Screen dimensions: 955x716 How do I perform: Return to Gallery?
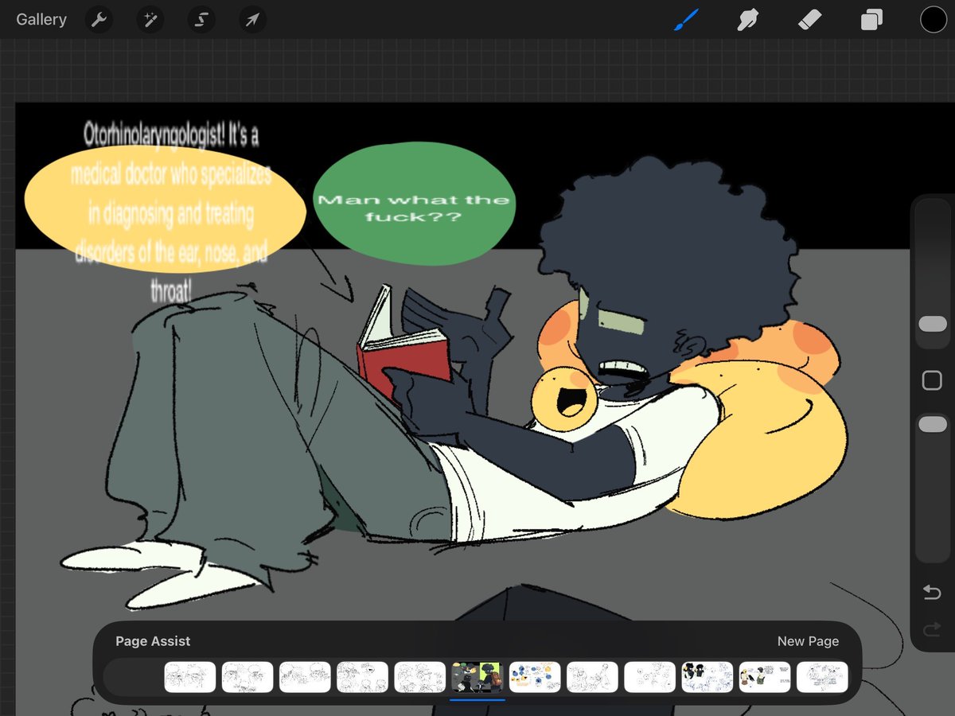point(41,20)
